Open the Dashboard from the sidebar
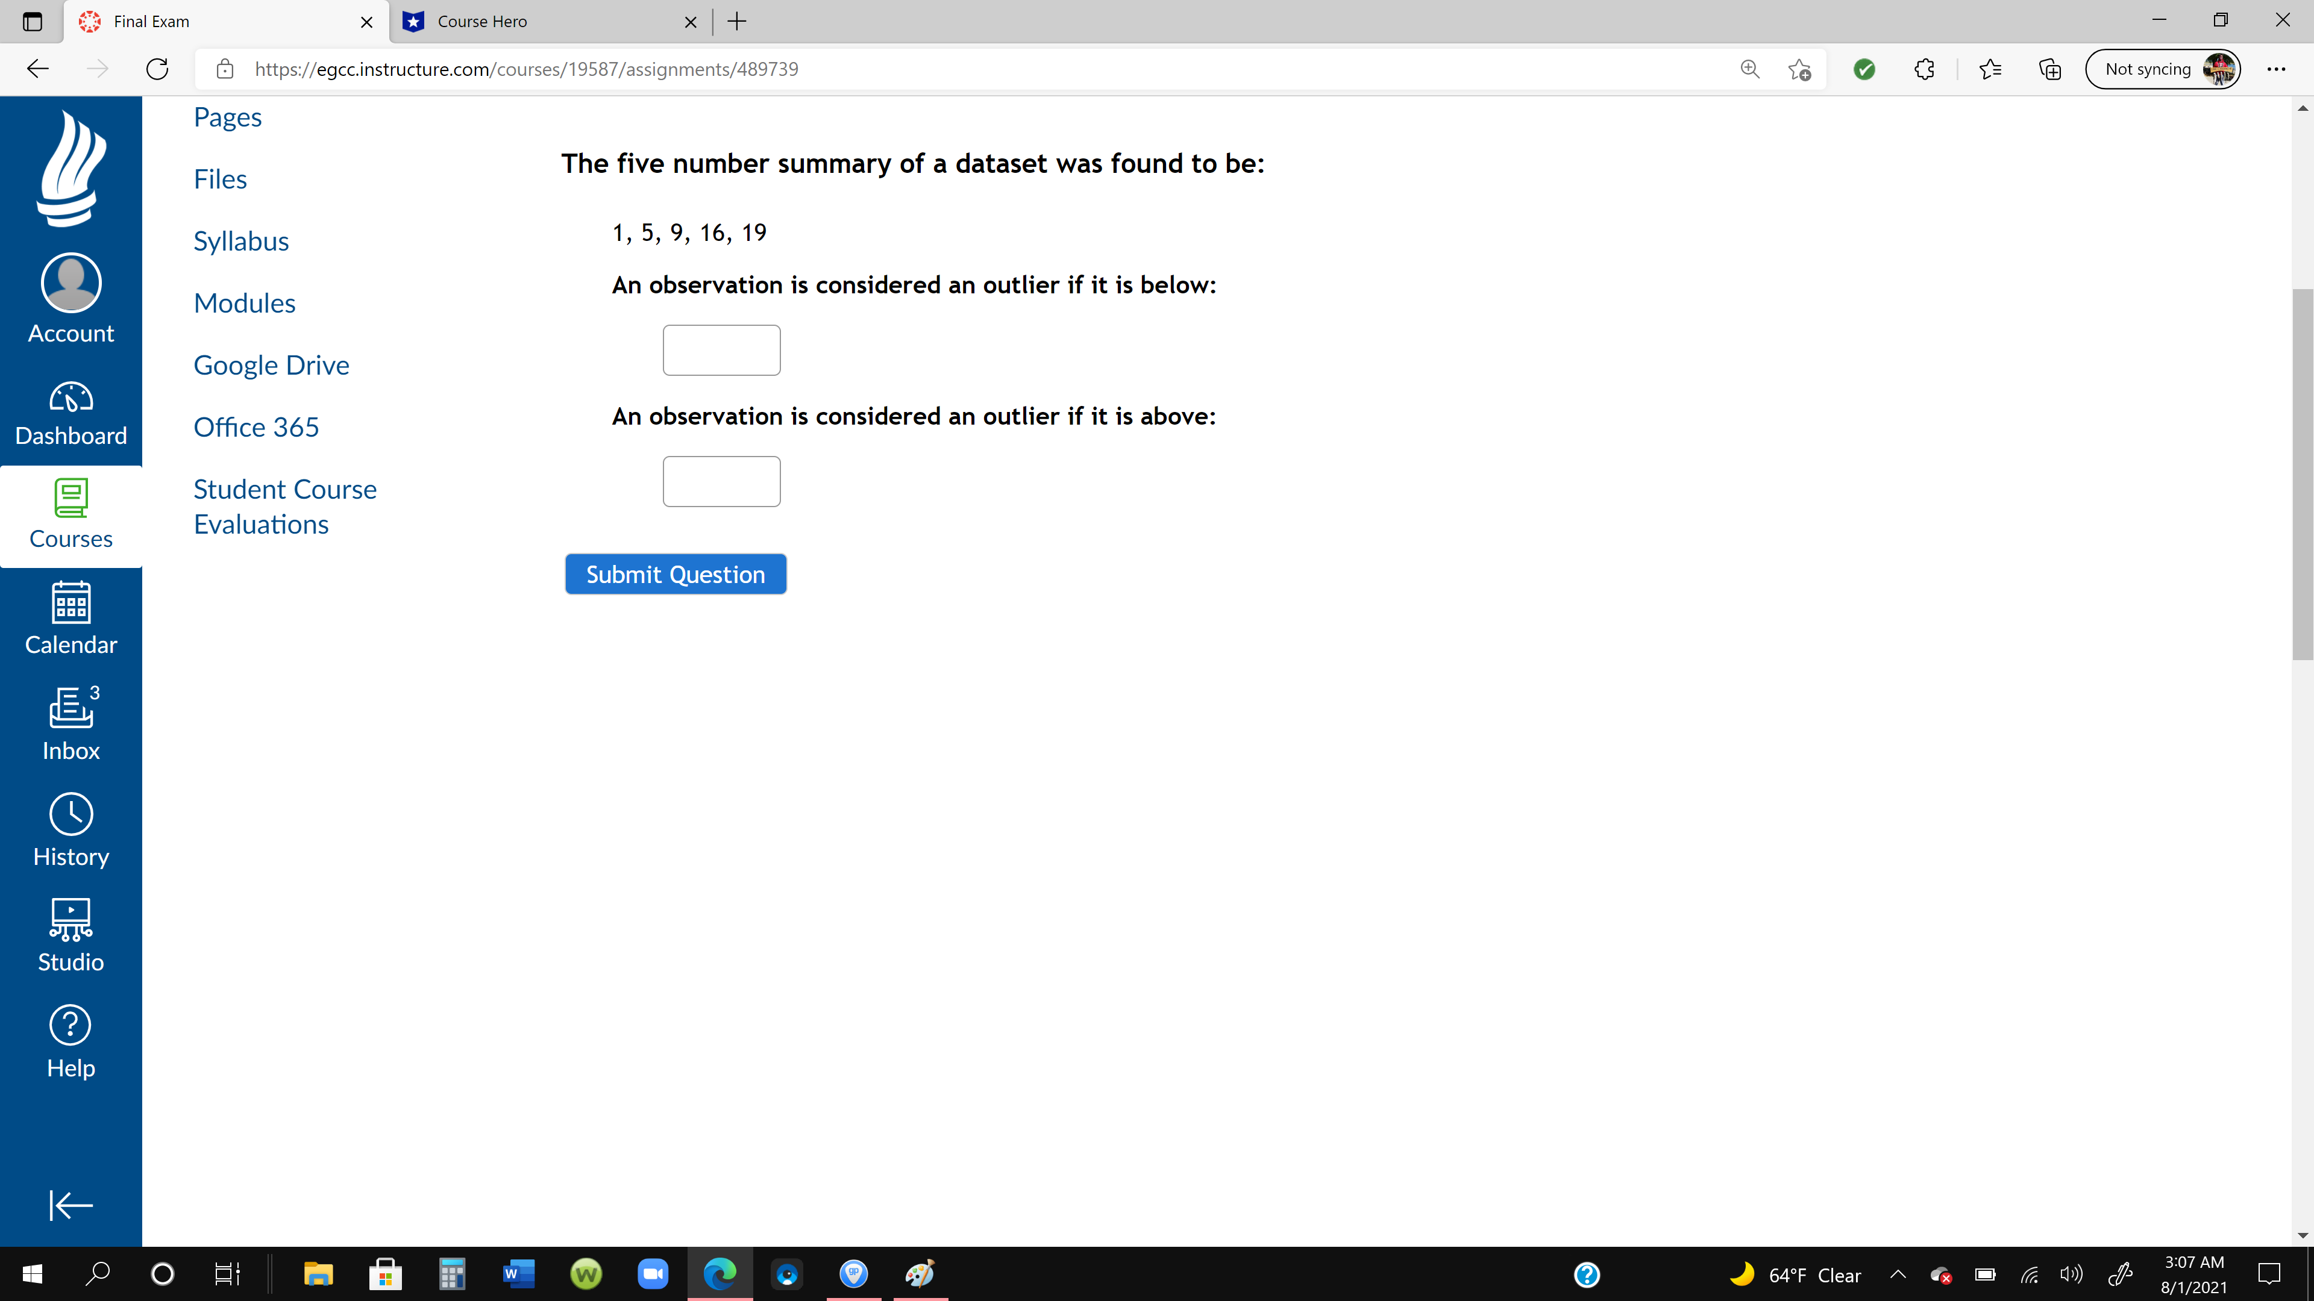 point(70,413)
